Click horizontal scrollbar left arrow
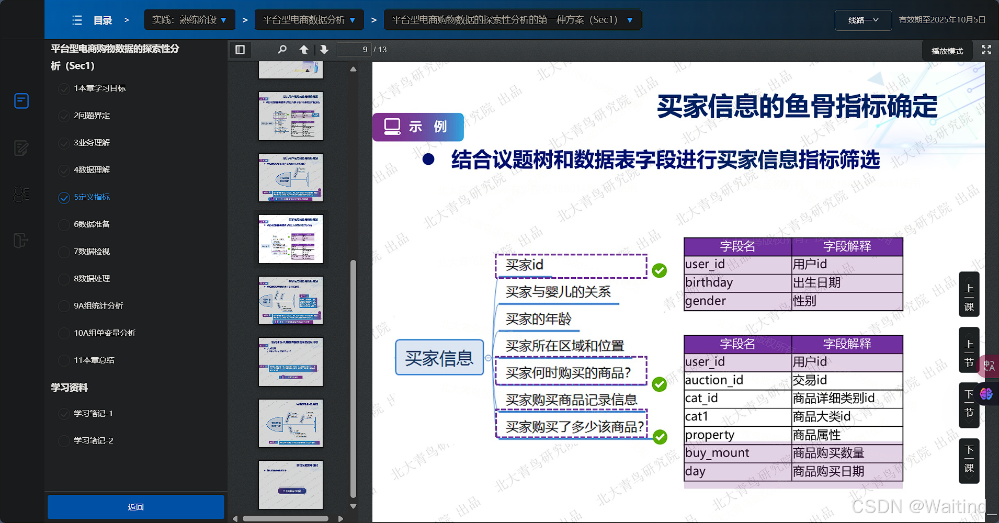Viewport: 999px width, 523px height. 235,519
